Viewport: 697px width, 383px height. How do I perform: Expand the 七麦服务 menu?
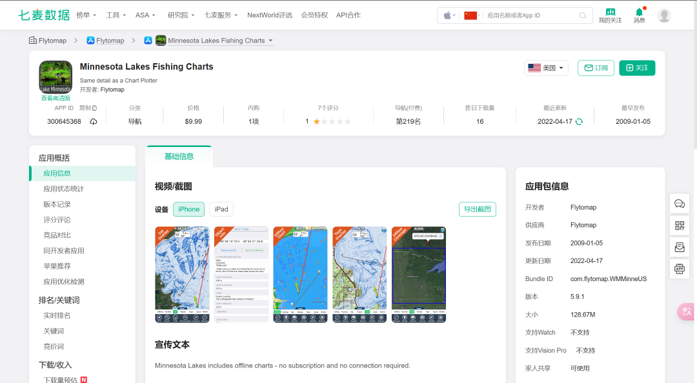[221, 15]
